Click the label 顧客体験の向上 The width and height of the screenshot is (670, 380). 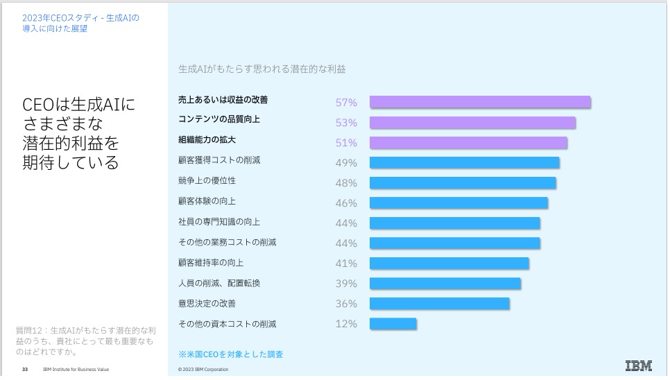tap(207, 201)
